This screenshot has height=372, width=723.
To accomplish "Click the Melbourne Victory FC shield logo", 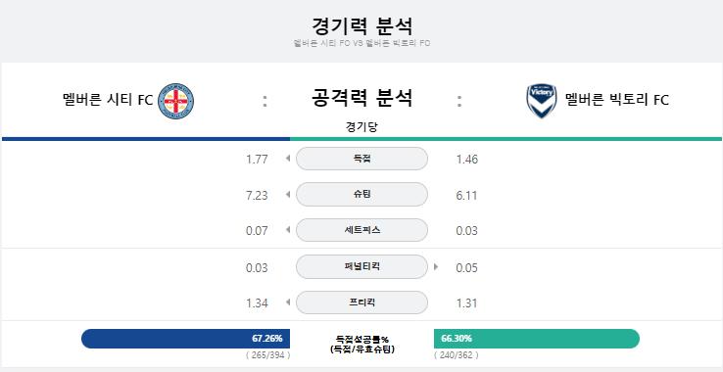I will click(542, 101).
